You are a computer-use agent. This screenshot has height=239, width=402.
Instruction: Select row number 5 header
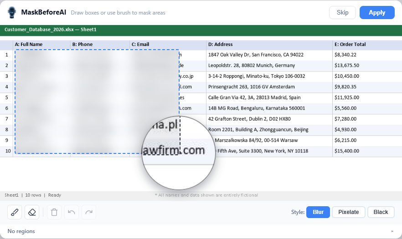click(7, 97)
